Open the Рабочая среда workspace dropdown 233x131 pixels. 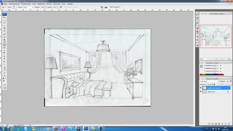coord(115,7)
